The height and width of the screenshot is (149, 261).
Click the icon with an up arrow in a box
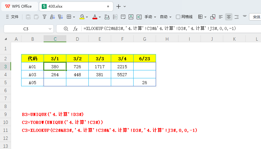131,17
